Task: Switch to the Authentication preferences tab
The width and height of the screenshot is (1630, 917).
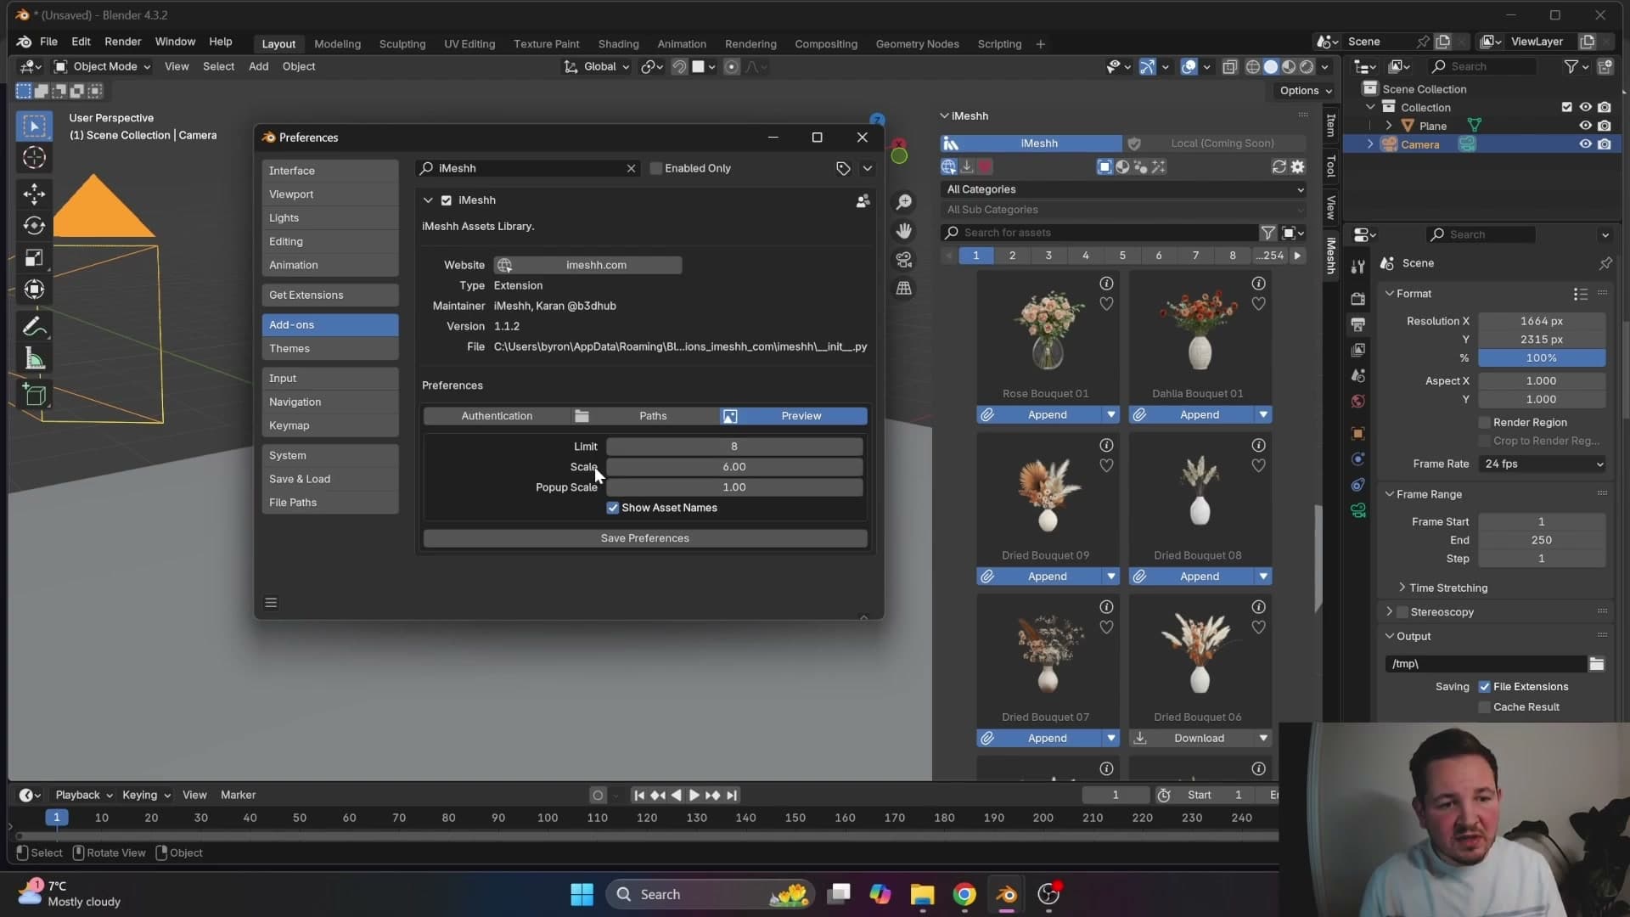Action: (x=497, y=416)
